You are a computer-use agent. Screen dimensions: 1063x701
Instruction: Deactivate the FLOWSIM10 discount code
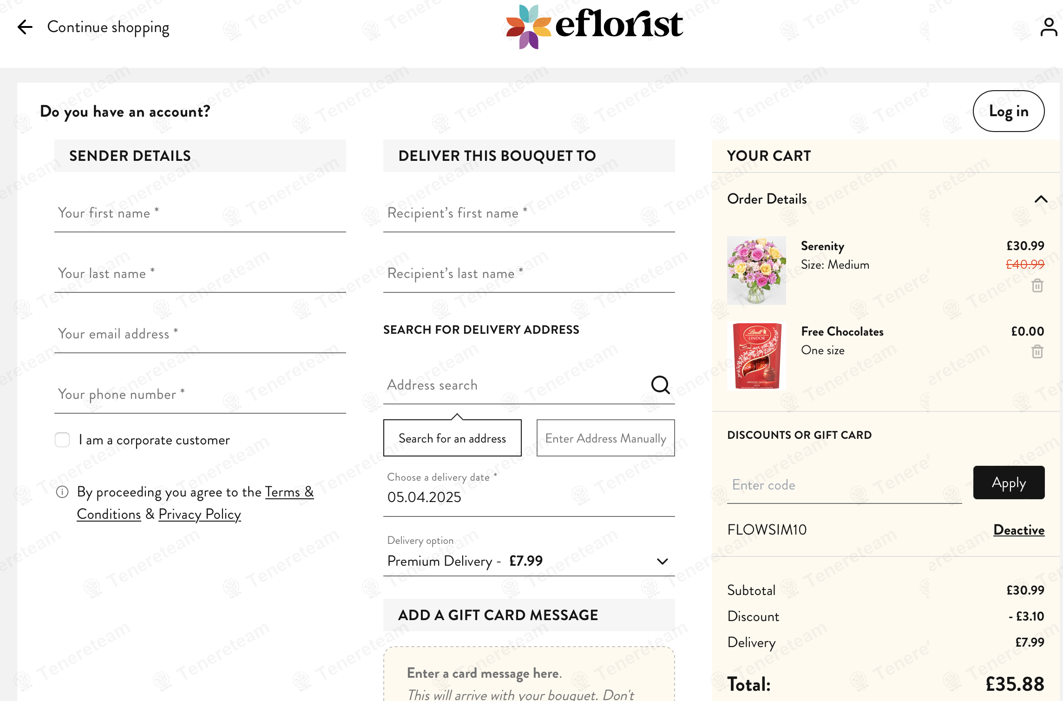coord(1018,530)
